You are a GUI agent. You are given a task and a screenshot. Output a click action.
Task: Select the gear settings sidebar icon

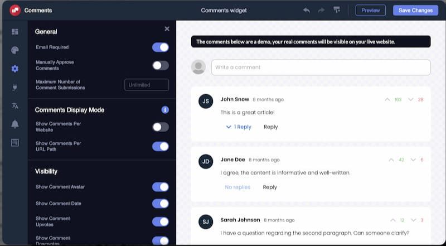[x=15, y=69]
